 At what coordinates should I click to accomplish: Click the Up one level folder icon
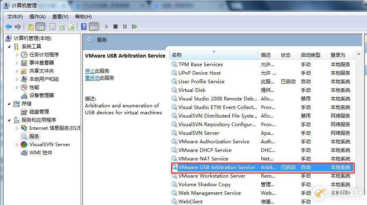tap(31, 27)
